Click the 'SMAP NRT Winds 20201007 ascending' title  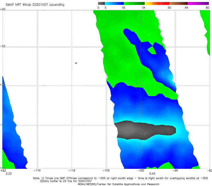click(35, 5)
